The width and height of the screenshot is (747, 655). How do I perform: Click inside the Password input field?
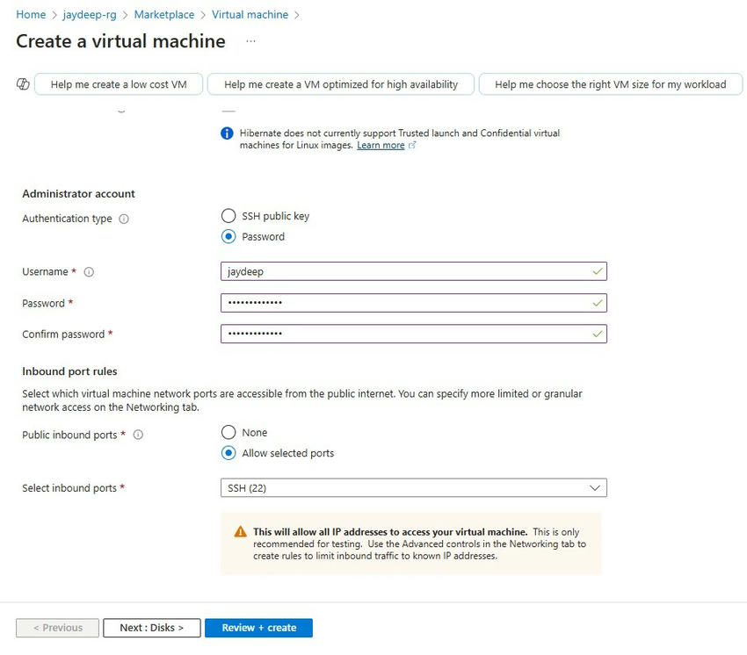coord(413,303)
